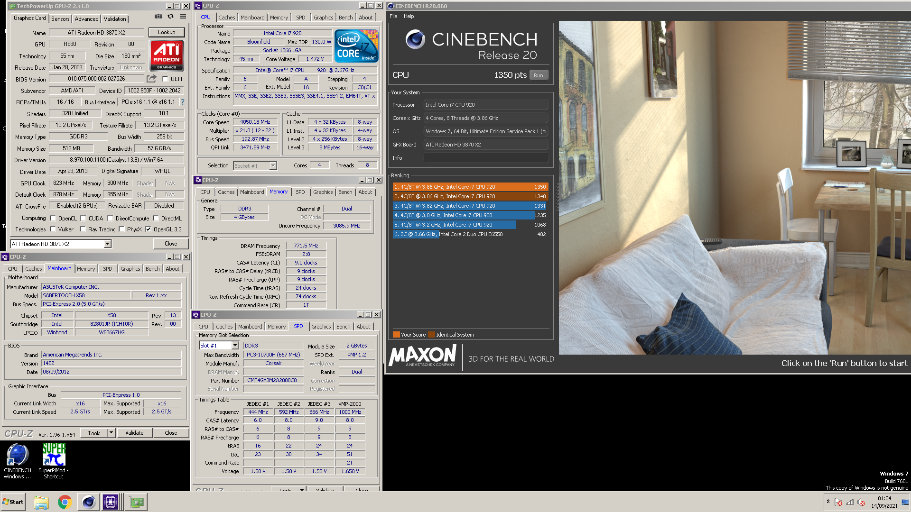Switch to GPU-Z via taskbar icon

pos(137,502)
